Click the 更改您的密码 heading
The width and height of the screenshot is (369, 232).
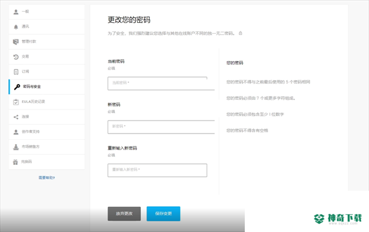(x=129, y=20)
